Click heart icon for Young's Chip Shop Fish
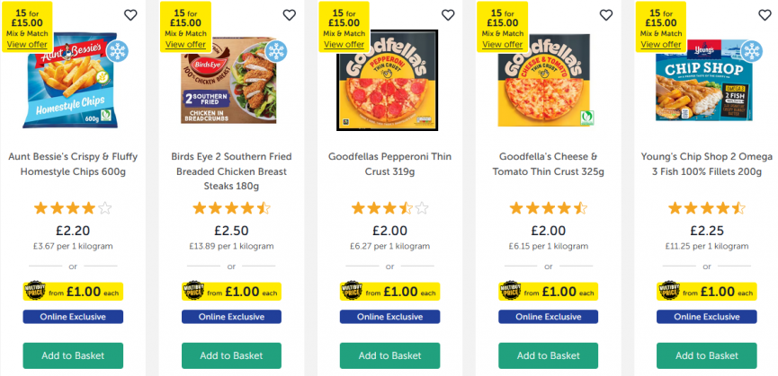 point(765,15)
